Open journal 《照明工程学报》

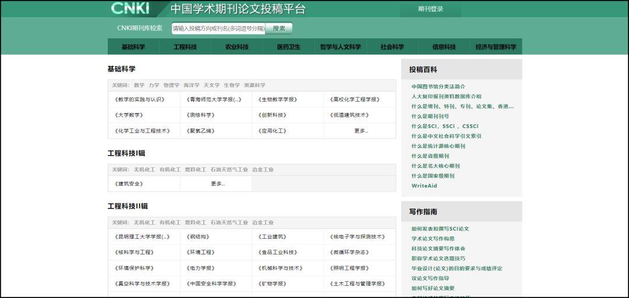click(349, 268)
